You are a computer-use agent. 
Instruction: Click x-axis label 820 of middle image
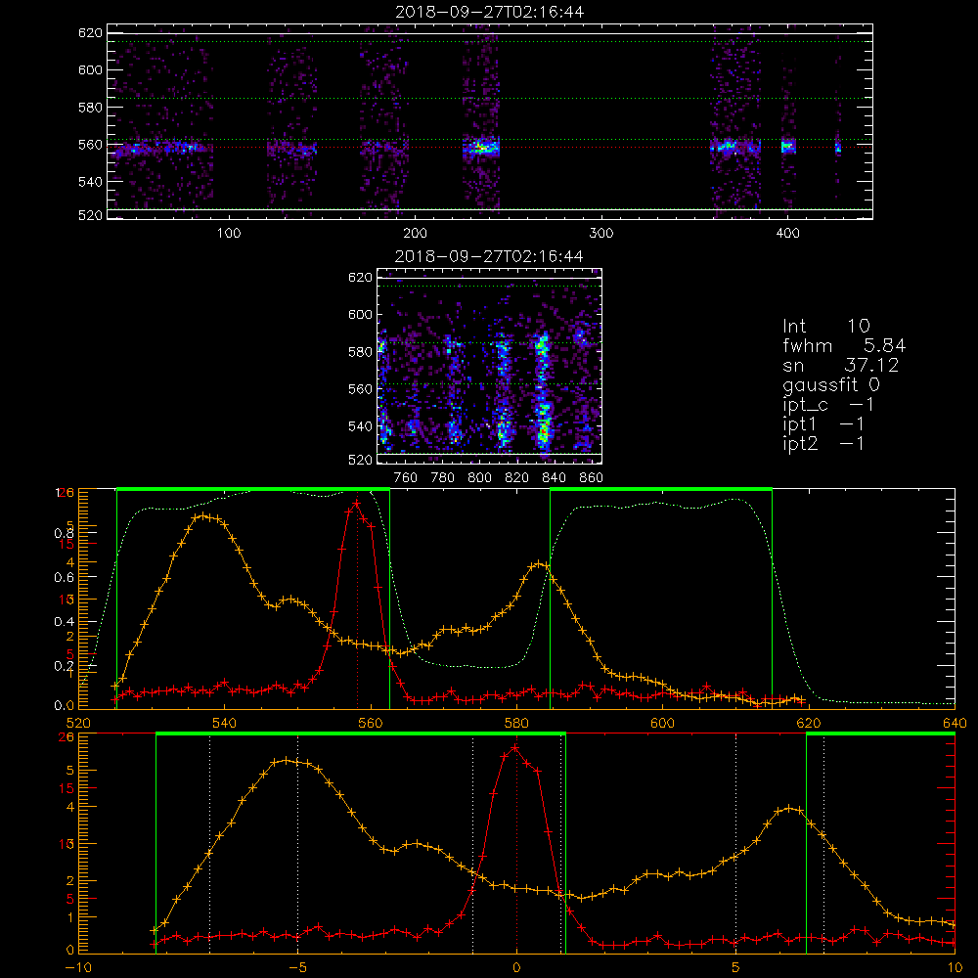pyautogui.click(x=516, y=478)
